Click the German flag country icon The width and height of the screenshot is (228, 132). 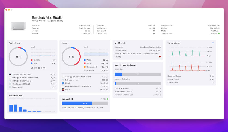[160, 57]
